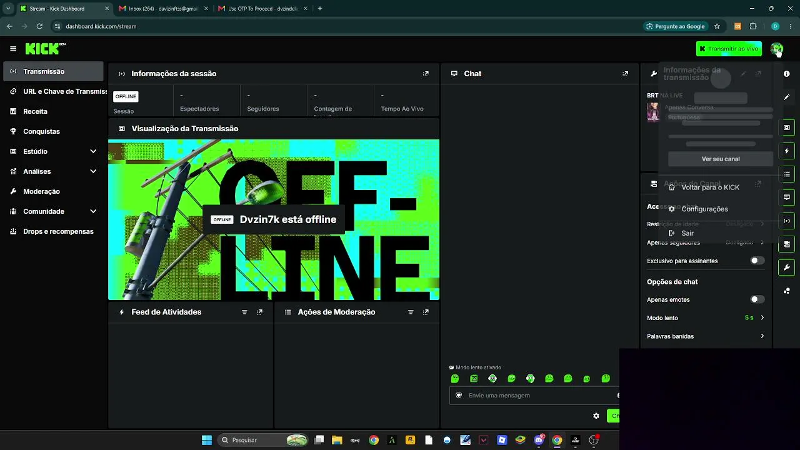The image size is (800, 450).
Task: Click the Transmitir ao vivo button
Action: [729, 49]
